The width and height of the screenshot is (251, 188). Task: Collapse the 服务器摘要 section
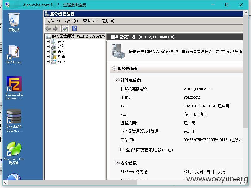pyautogui.click(x=114, y=69)
